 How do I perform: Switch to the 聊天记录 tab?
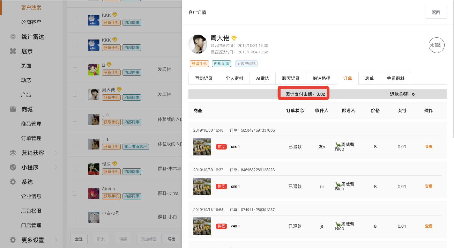[x=291, y=78]
